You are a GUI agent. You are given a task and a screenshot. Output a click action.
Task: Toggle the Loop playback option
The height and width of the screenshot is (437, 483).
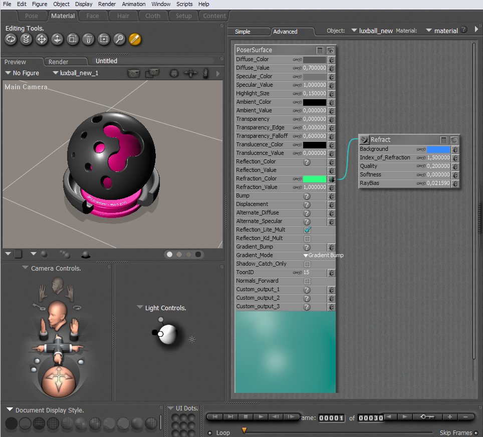210,433
